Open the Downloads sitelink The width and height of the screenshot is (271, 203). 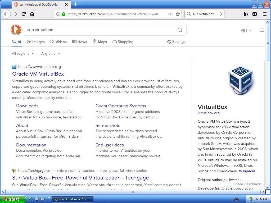tap(27, 106)
